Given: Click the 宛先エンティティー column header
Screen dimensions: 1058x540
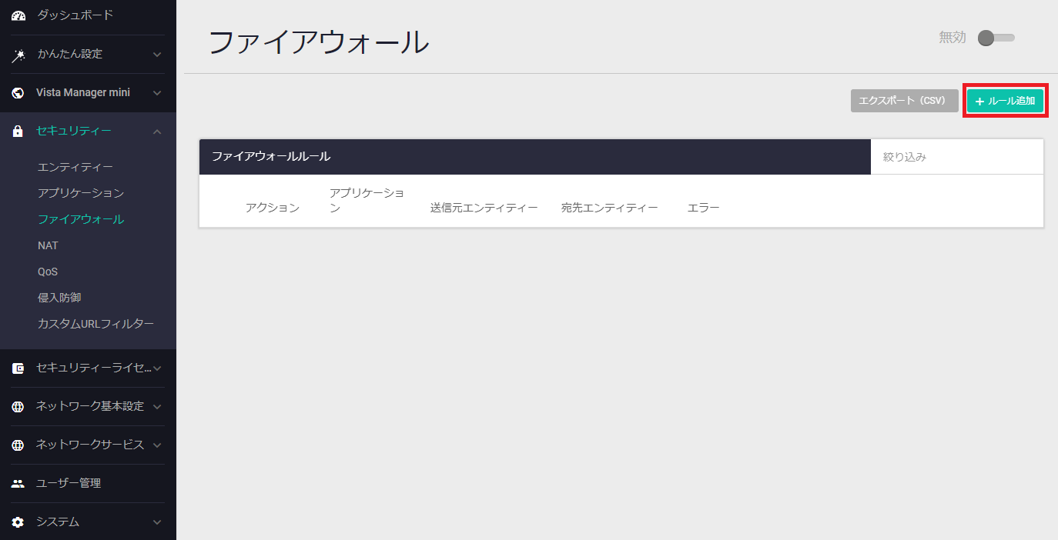Looking at the screenshot, I should click(x=610, y=208).
